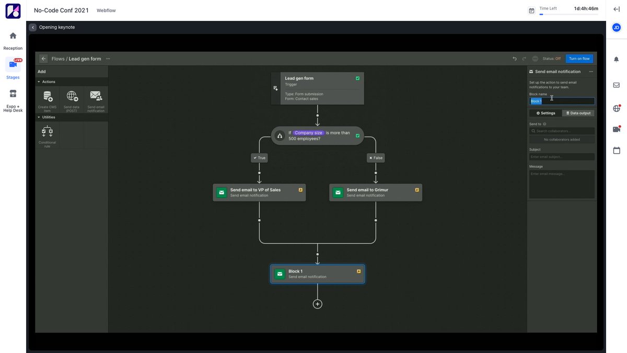This screenshot has width=627, height=353.
Task: Open the messages envelope icon
Action: tap(617, 85)
